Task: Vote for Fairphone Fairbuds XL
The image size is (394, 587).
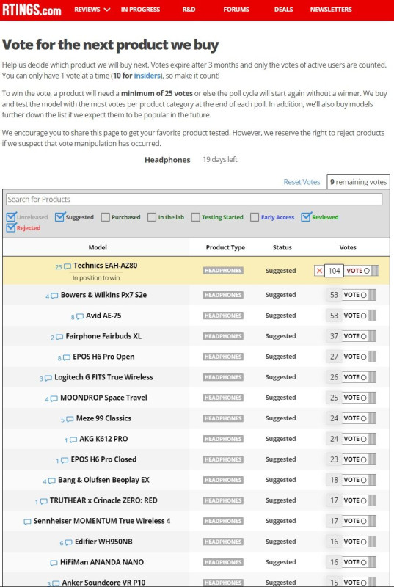Action: (359, 336)
